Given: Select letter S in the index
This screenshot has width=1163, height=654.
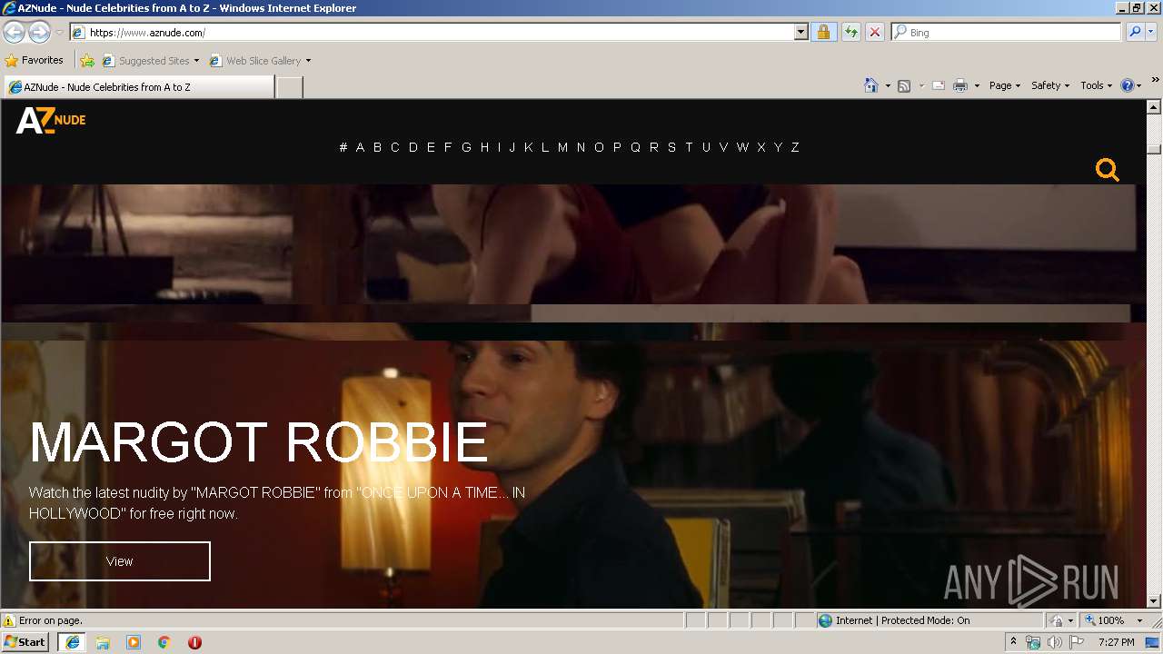Looking at the screenshot, I should pos(671,147).
